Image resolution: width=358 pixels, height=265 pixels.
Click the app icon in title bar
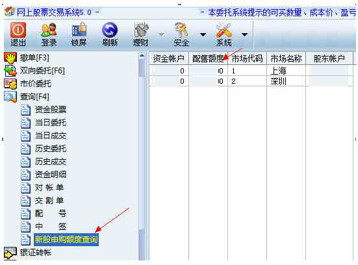(9, 12)
